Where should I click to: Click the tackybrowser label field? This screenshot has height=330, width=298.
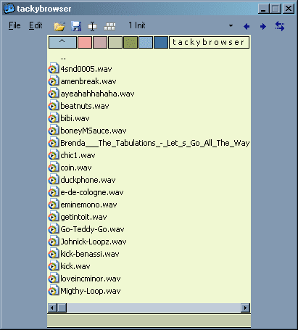point(209,42)
